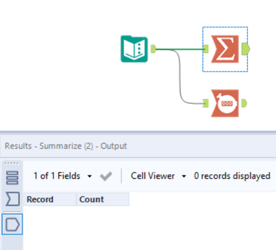Click the Count column header
276x250 pixels.
click(x=103, y=199)
